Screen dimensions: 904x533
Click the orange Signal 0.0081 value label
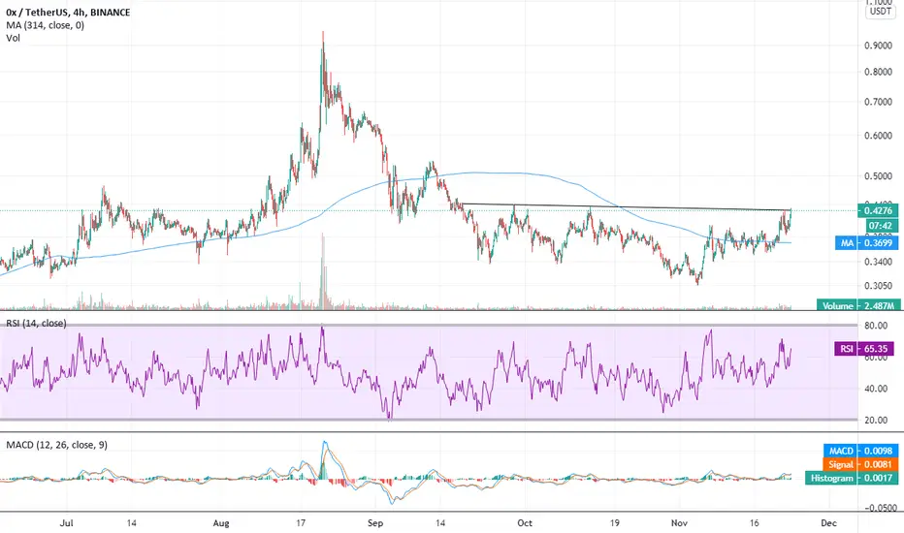860,464
